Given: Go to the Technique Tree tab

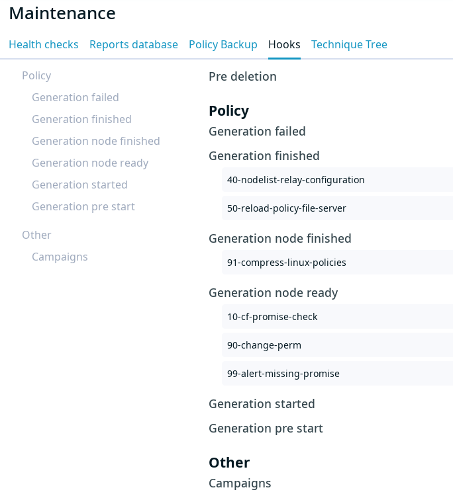Looking at the screenshot, I should 349,44.
